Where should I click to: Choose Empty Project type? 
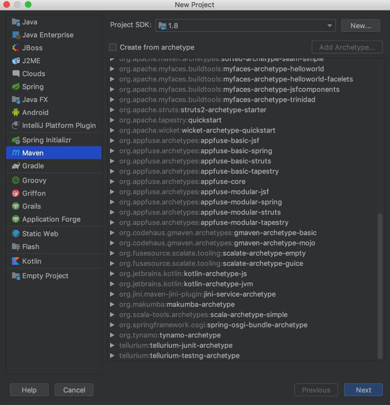coord(54,276)
